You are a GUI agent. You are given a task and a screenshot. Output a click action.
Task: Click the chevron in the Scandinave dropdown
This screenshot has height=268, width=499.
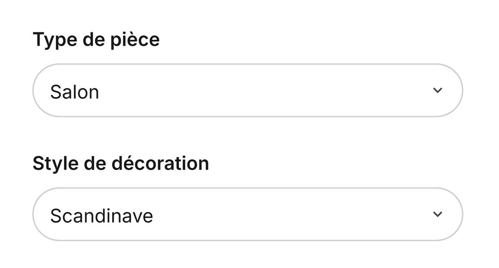[x=437, y=214]
